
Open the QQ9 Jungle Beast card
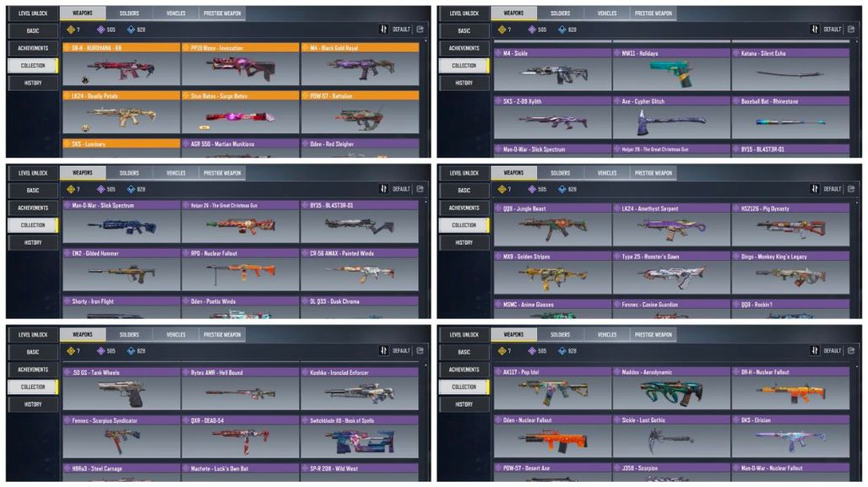click(552, 225)
